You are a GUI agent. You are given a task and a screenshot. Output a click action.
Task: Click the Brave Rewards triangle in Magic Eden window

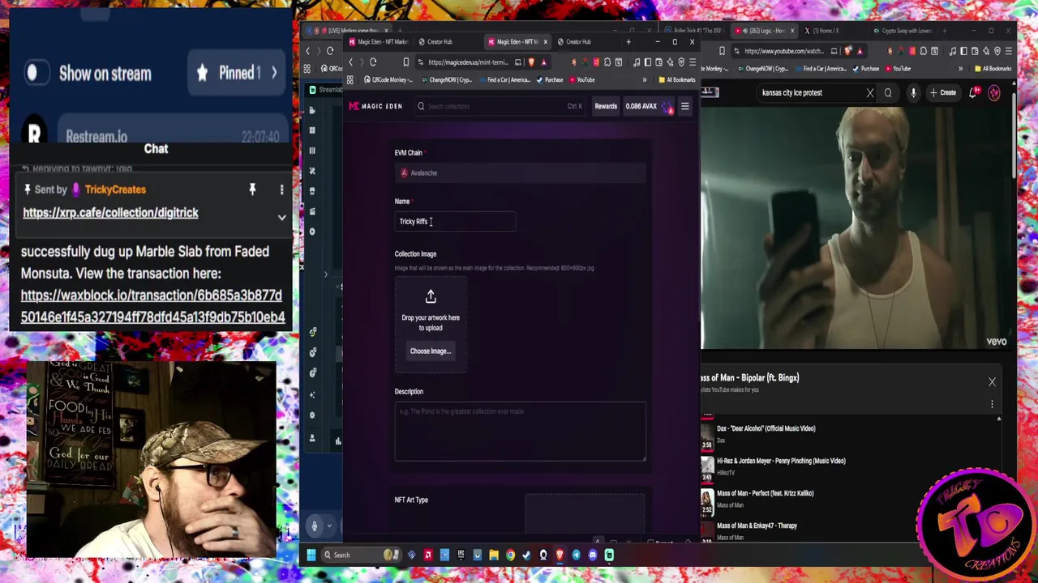tap(543, 62)
